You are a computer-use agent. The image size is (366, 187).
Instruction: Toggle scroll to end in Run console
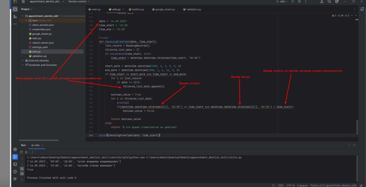[22, 173]
